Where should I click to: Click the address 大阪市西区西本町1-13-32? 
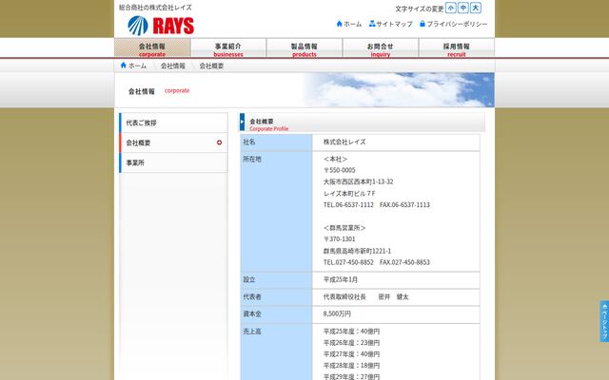[358, 181]
